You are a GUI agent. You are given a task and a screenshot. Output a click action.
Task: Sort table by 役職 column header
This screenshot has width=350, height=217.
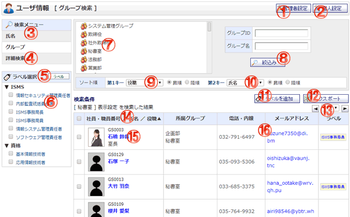point(154,119)
